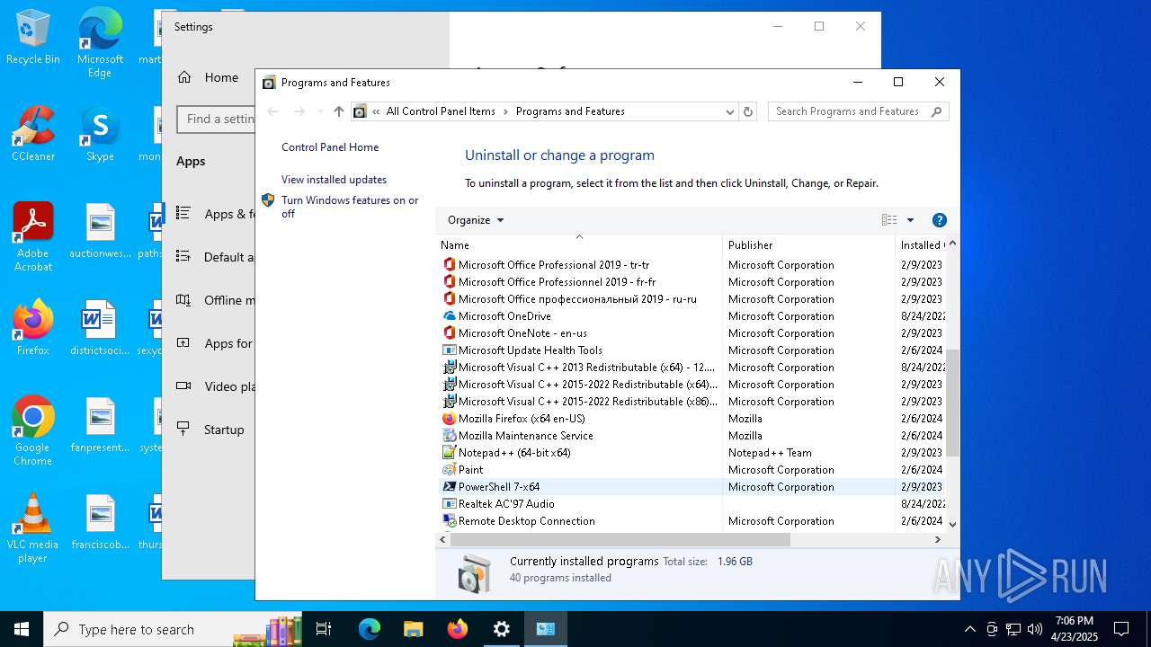
Task: Expand the address bar history dropdown
Action: pos(729,111)
